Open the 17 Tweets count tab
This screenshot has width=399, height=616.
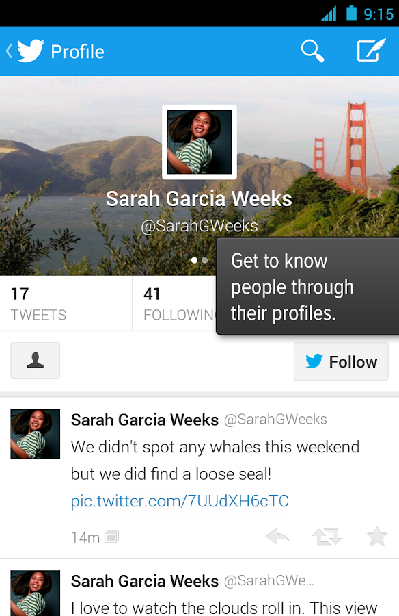pyautogui.click(x=66, y=303)
